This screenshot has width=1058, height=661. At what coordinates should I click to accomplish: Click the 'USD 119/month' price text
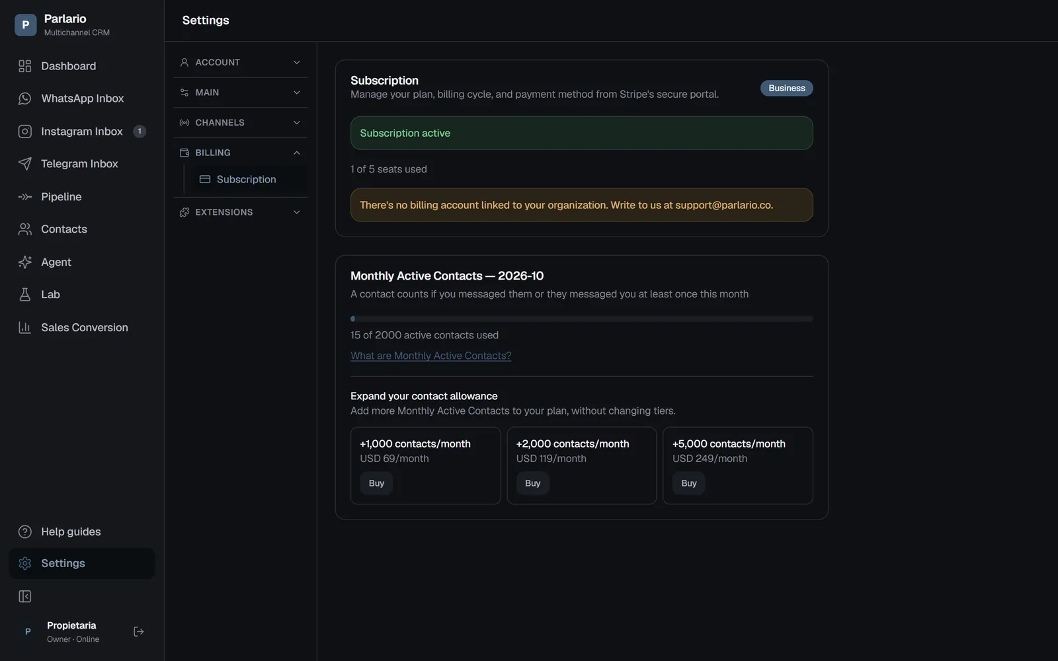pos(551,459)
